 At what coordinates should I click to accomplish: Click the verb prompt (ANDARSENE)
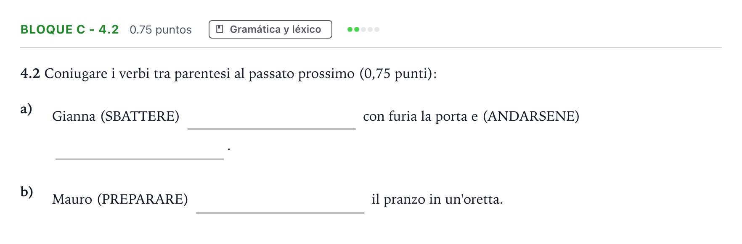point(531,116)
